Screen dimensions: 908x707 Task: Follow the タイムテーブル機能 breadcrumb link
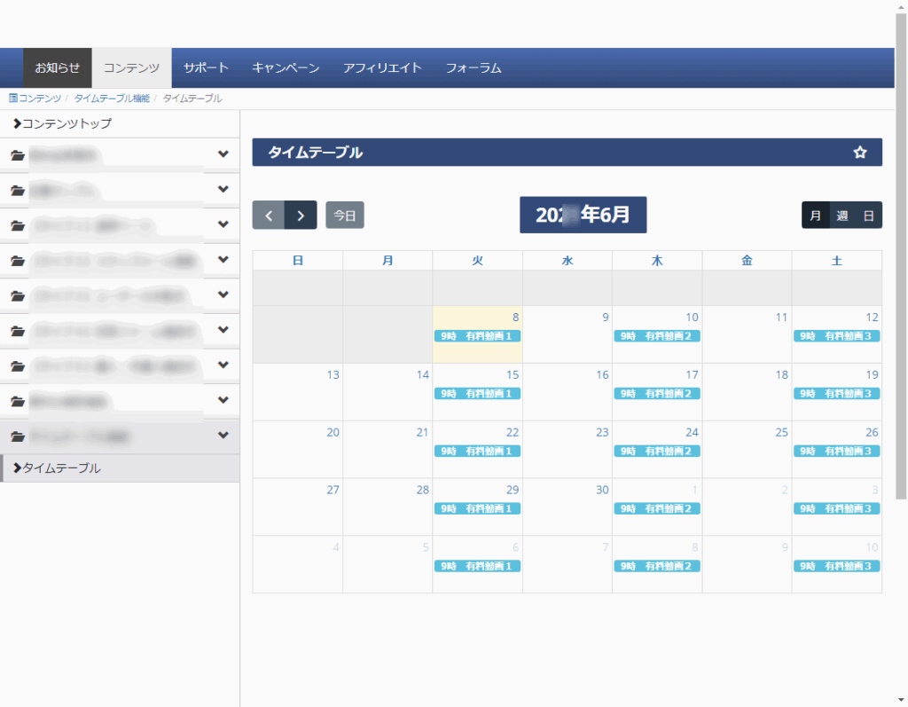tap(112, 98)
